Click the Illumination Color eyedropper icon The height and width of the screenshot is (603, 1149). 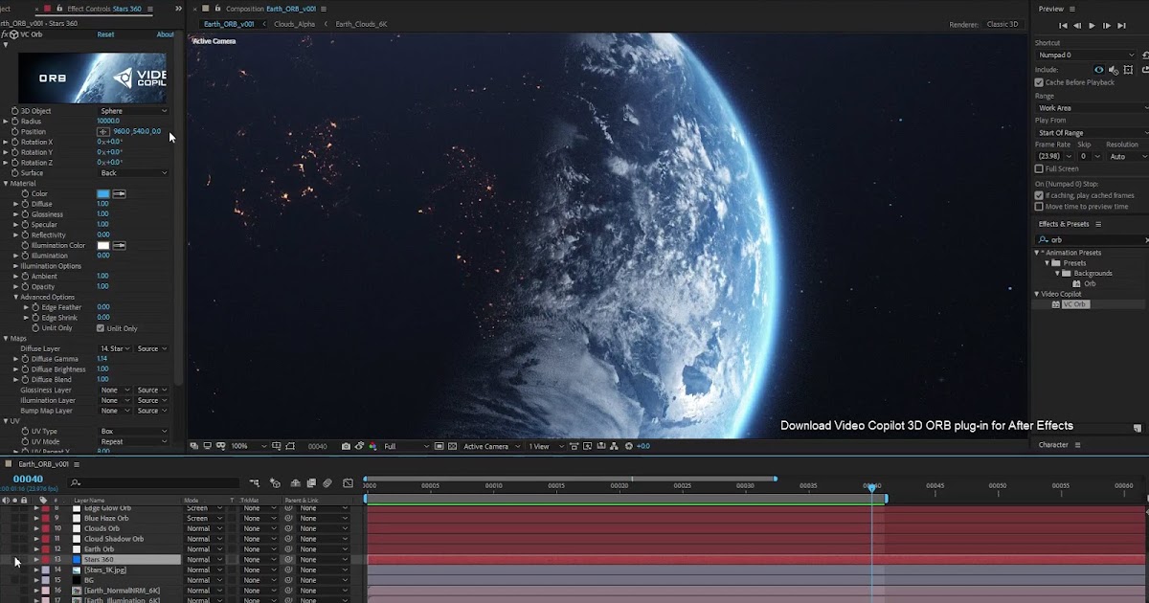coord(120,245)
